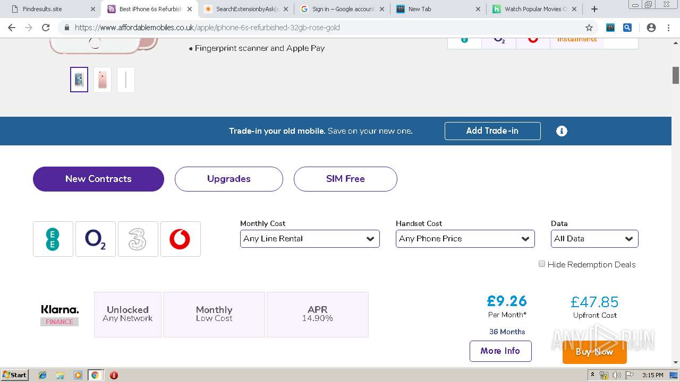The height and width of the screenshot is (382, 680).
Task: Click the More Info button
Action: (500, 351)
